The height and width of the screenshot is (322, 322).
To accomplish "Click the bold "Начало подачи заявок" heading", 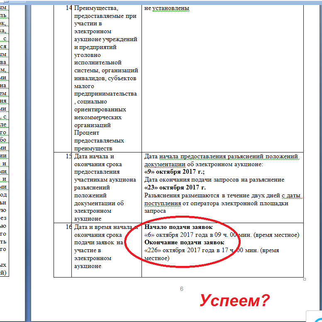I will [178, 227].
